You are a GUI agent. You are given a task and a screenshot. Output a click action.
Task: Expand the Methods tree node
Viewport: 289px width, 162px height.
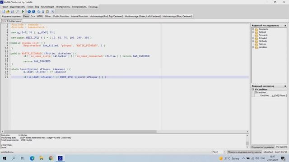point(253,41)
